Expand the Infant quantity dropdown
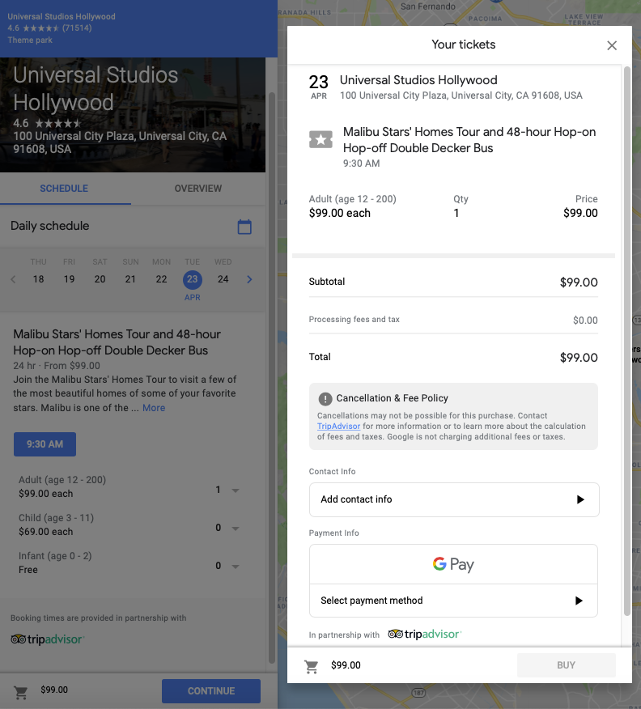The height and width of the screenshot is (709, 641). [x=227, y=566]
